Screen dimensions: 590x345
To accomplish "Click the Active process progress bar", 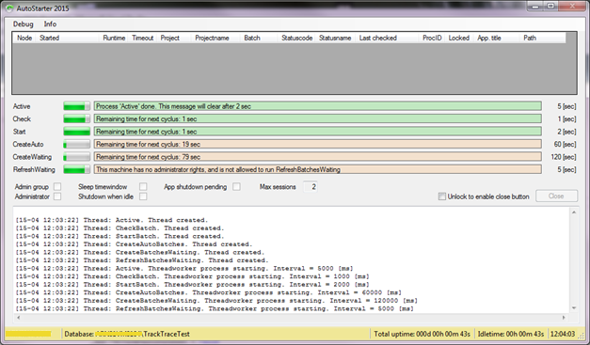I will click(77, 106).
